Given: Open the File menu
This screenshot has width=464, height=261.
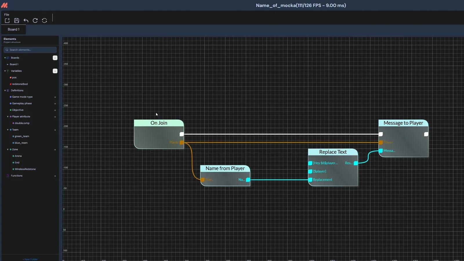Looking at the screenshot, I should coord(7,14).
